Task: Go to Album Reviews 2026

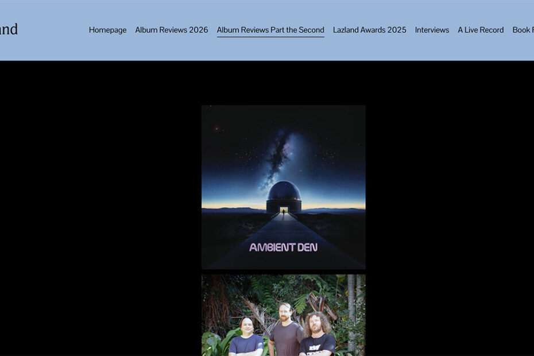Action: pos(172,30)
